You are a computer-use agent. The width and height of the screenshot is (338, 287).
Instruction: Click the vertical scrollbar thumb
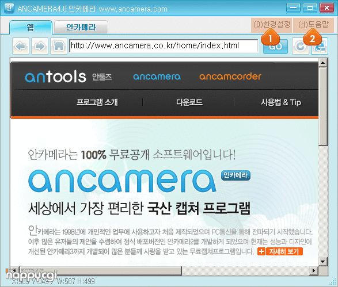[322, 106]
